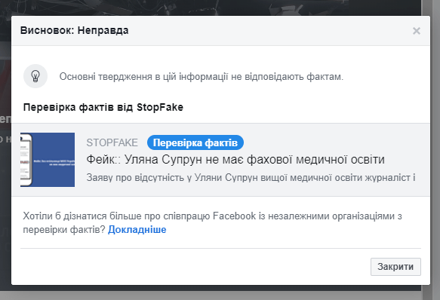Open the 'Фейк:: Уляна Супрун' article title
This screenshot has height=300, width=440.
pos(235,160)
